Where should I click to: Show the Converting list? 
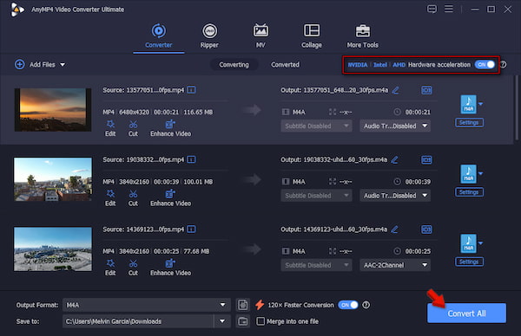(x=234, y=65)
